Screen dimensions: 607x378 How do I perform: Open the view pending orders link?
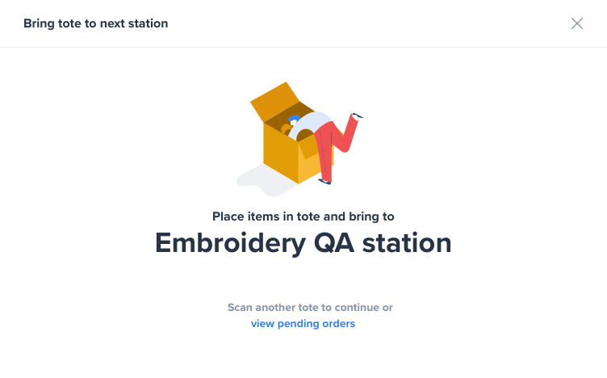[x=303, y=323]
